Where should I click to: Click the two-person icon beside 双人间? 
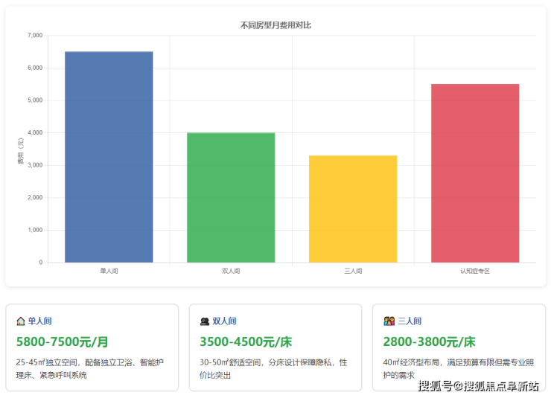click(205, 321)
